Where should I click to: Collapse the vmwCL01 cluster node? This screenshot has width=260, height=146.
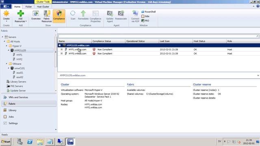pos(9,68)
